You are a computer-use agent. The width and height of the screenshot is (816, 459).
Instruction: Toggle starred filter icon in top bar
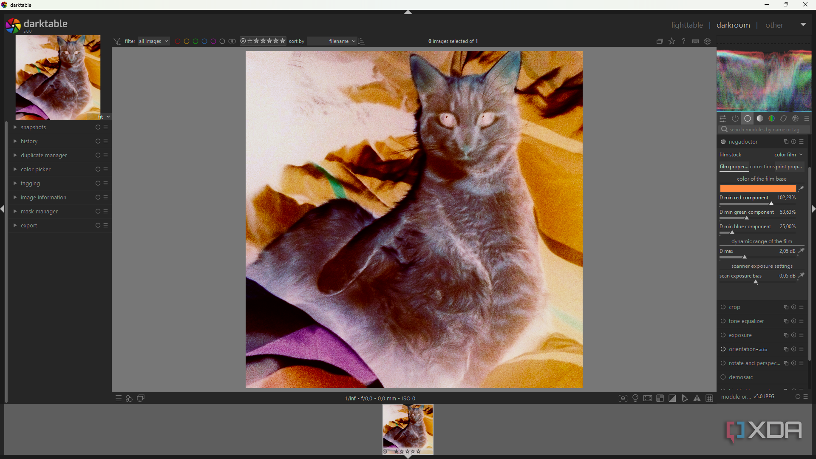pyautogui.click(x=672, y=41)
